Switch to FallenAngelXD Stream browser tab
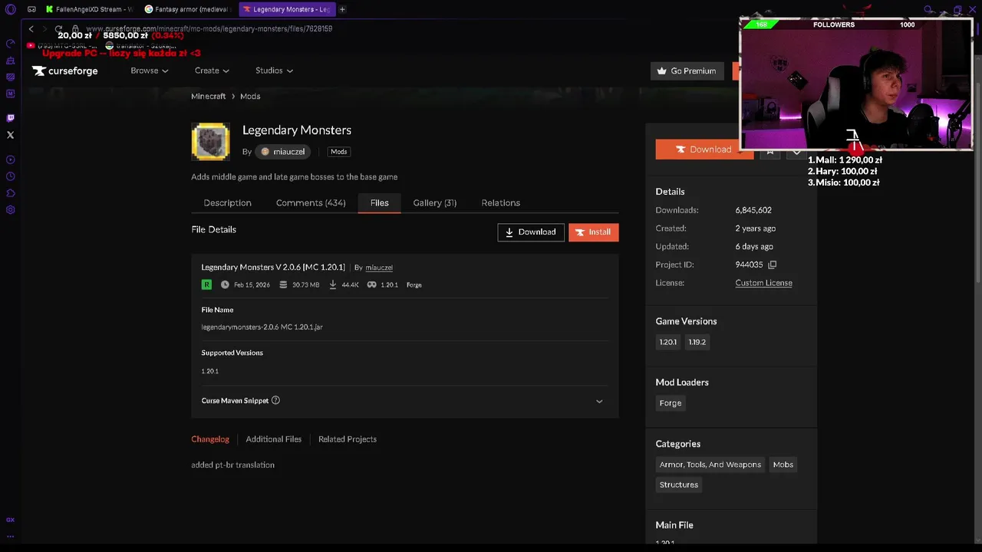This screenshot has height=552, width=982. (89, 9)
